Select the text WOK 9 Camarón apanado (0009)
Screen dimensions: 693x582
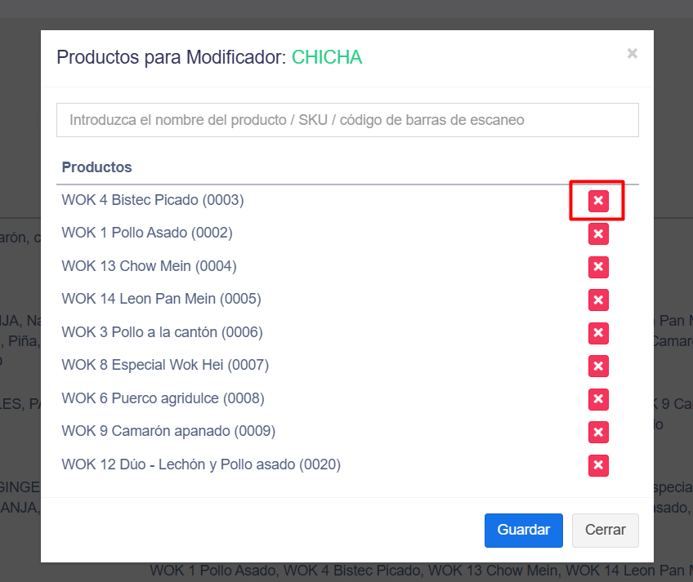(169, 431)
